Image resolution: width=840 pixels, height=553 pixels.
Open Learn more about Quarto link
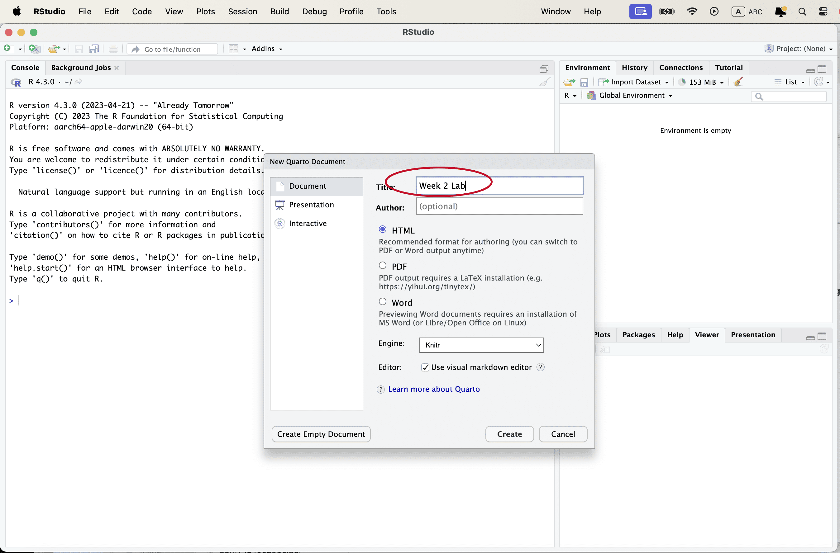(x=433, y=389)
